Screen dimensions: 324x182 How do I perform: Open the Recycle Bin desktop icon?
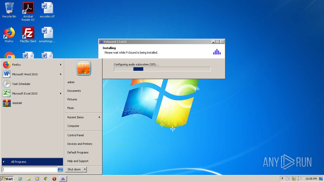point(9,10)
